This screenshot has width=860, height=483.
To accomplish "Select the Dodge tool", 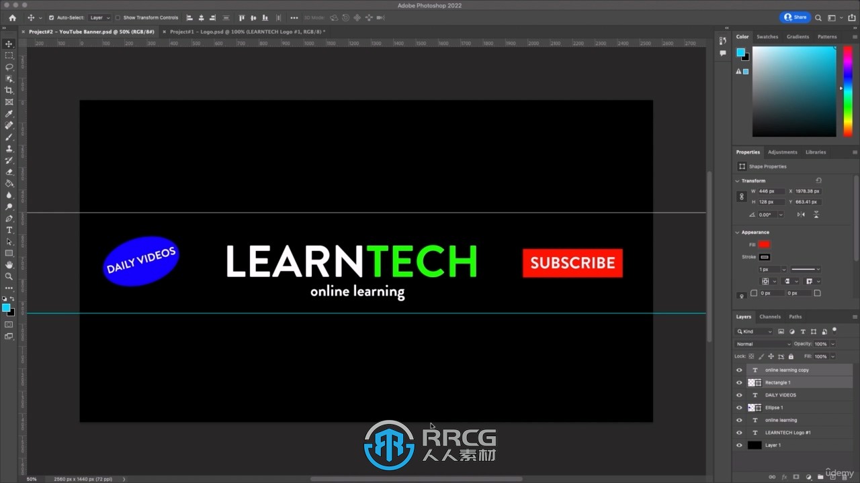I will pos(9,207).
